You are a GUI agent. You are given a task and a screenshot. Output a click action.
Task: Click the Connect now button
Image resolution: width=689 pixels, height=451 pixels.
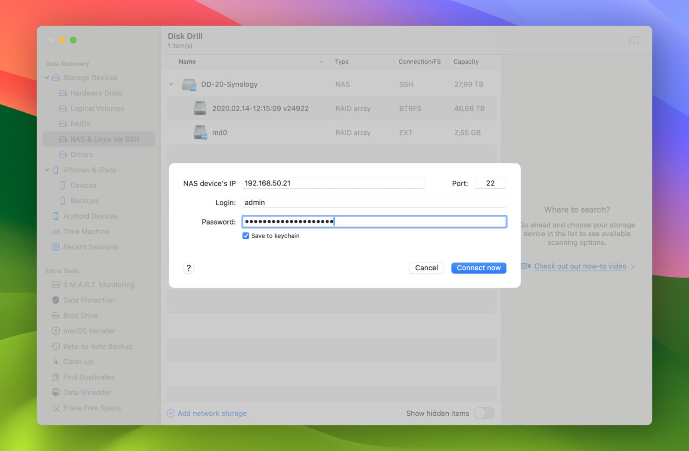point(478,268)
